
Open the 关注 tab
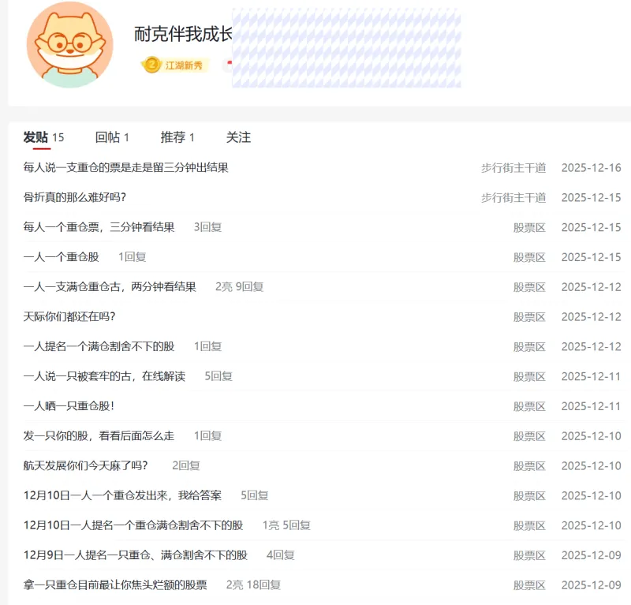(x=238, y=137)
